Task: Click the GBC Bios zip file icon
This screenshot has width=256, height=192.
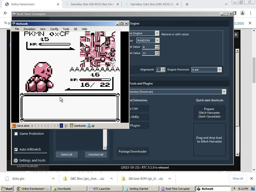Action: click(x=65, y=178)
